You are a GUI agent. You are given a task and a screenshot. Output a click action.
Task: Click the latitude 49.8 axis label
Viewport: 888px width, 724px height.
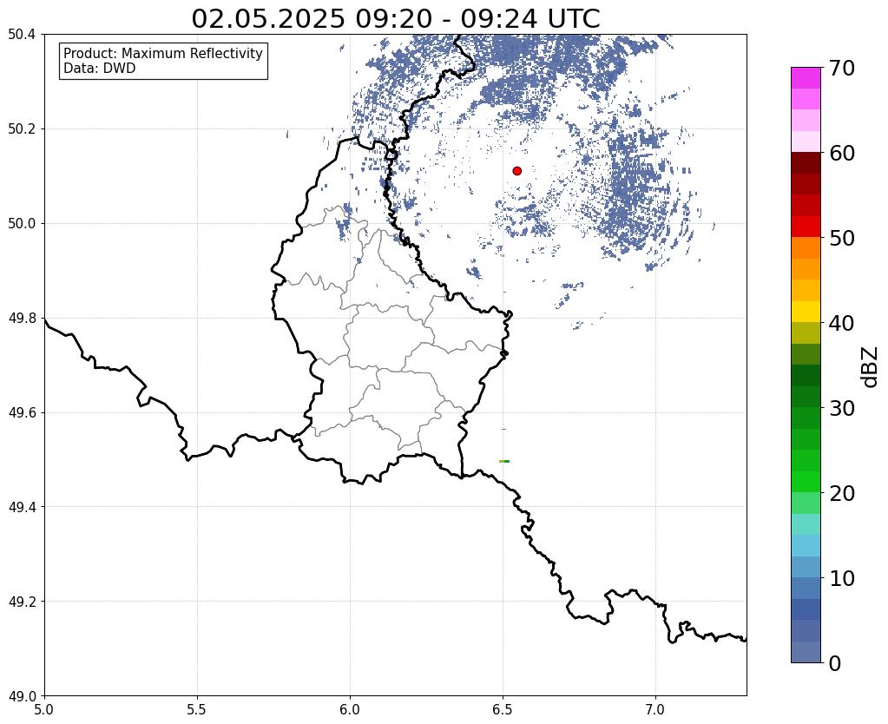pos(22,319)
